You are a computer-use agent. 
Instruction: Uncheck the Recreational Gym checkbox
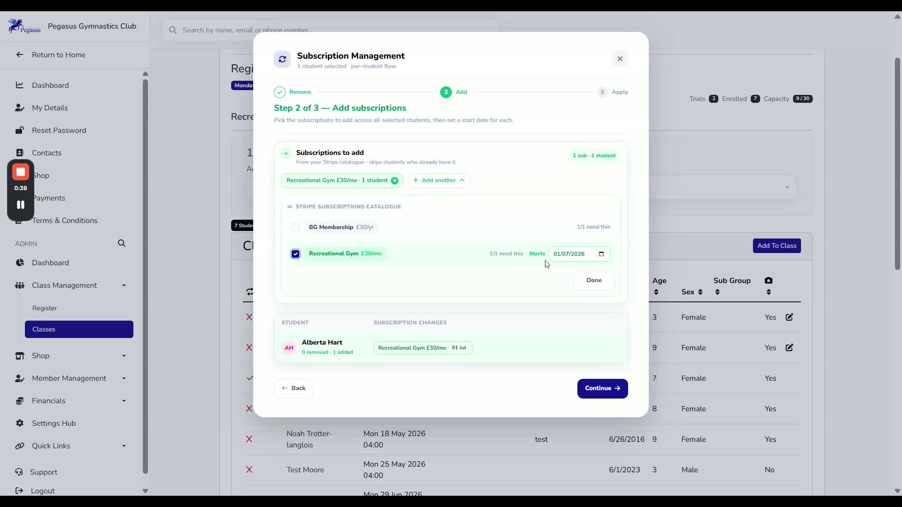tap(295, 254)
